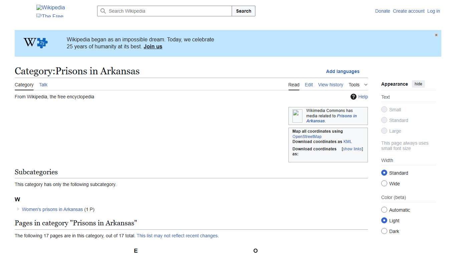Click the search magnifying glass icon
This screenshot has width=456, height=256.
(103, 11)
